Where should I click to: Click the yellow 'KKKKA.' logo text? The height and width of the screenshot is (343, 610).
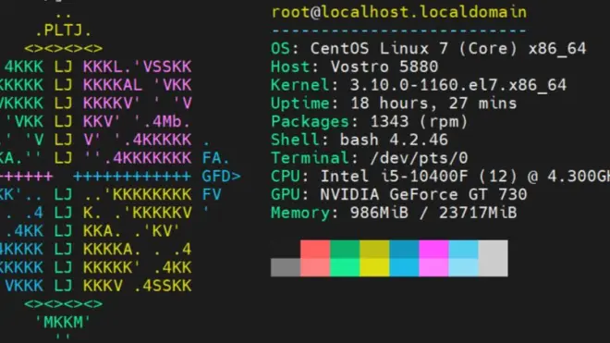pos(113,250)
